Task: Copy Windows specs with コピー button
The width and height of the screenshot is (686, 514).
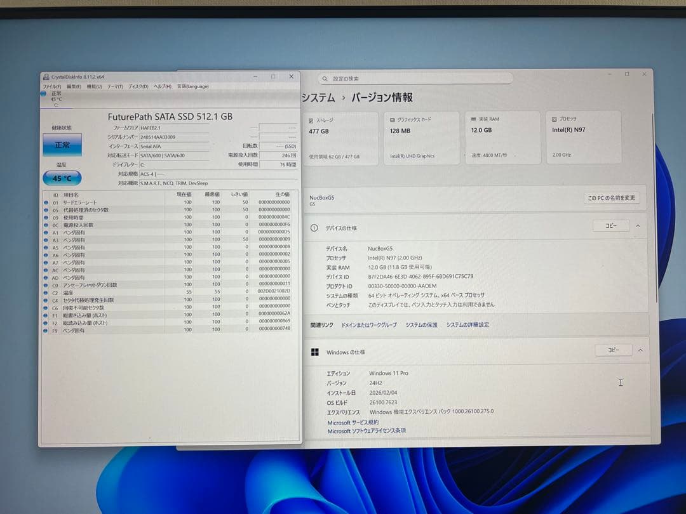Action: tap(614, 350)
